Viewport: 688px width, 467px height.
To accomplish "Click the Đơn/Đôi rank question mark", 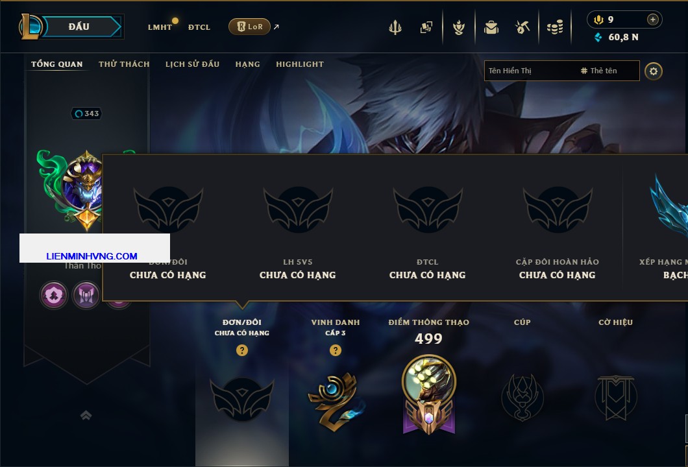I will [x=241, y=350].
